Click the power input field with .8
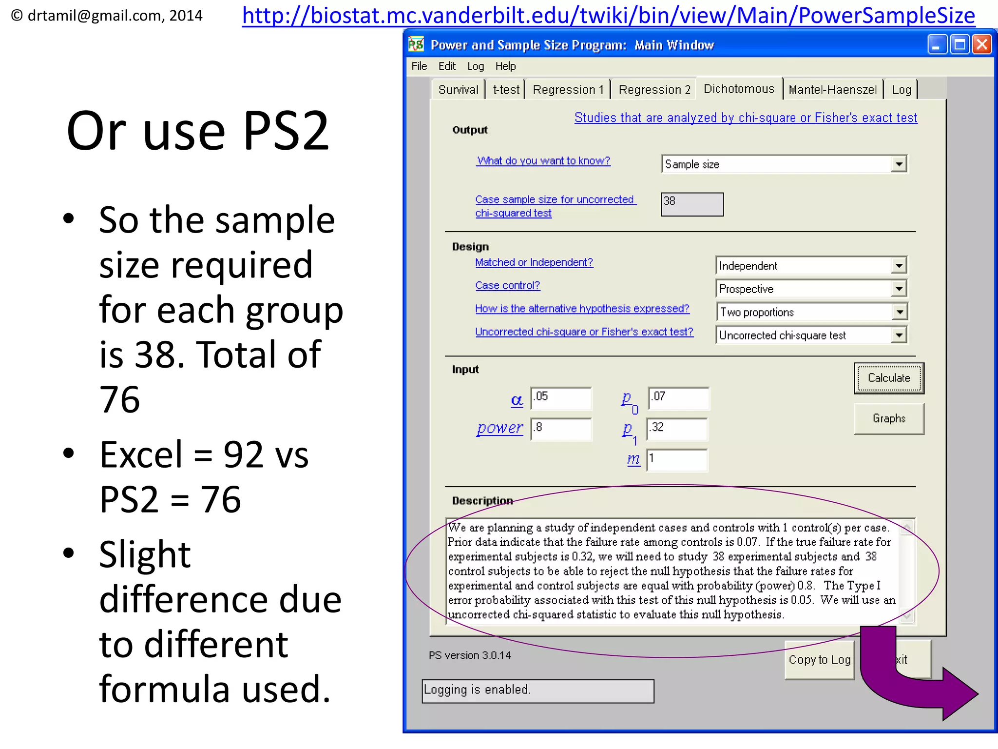Viewport: 998px width, 749px height. [561, 430]
